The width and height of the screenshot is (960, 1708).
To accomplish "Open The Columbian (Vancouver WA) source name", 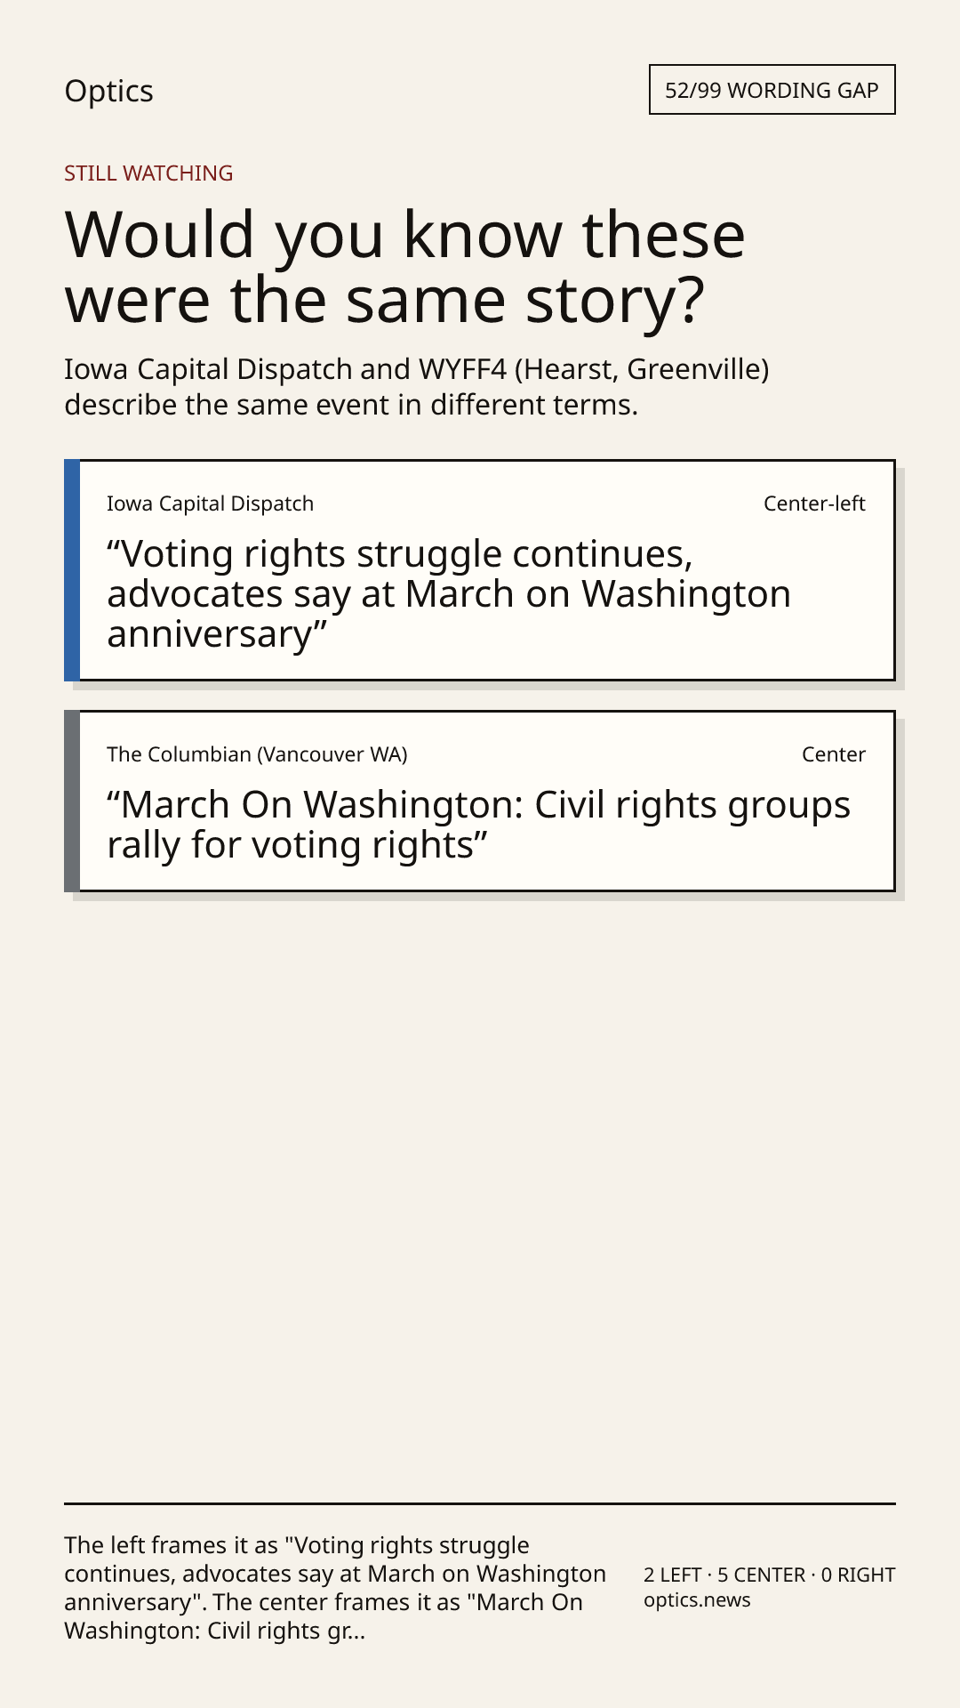I will (257, 754).
